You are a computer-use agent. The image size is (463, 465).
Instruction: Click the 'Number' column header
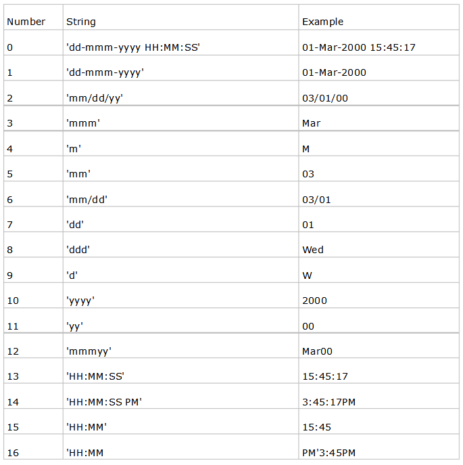pyautogui.click(x=26, y=22)
